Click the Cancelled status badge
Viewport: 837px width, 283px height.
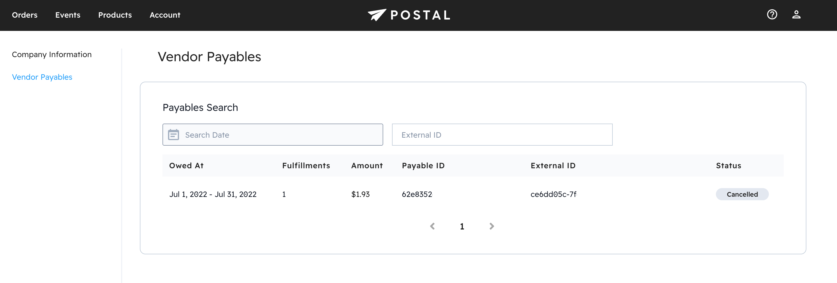point(742,194)
